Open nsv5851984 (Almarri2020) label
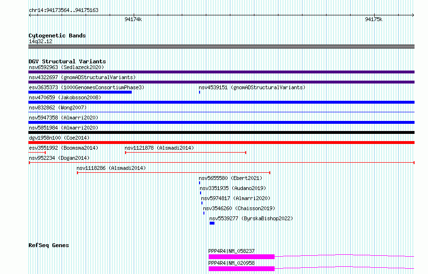The width and height of the screenshot is (428, 274). 63,128
